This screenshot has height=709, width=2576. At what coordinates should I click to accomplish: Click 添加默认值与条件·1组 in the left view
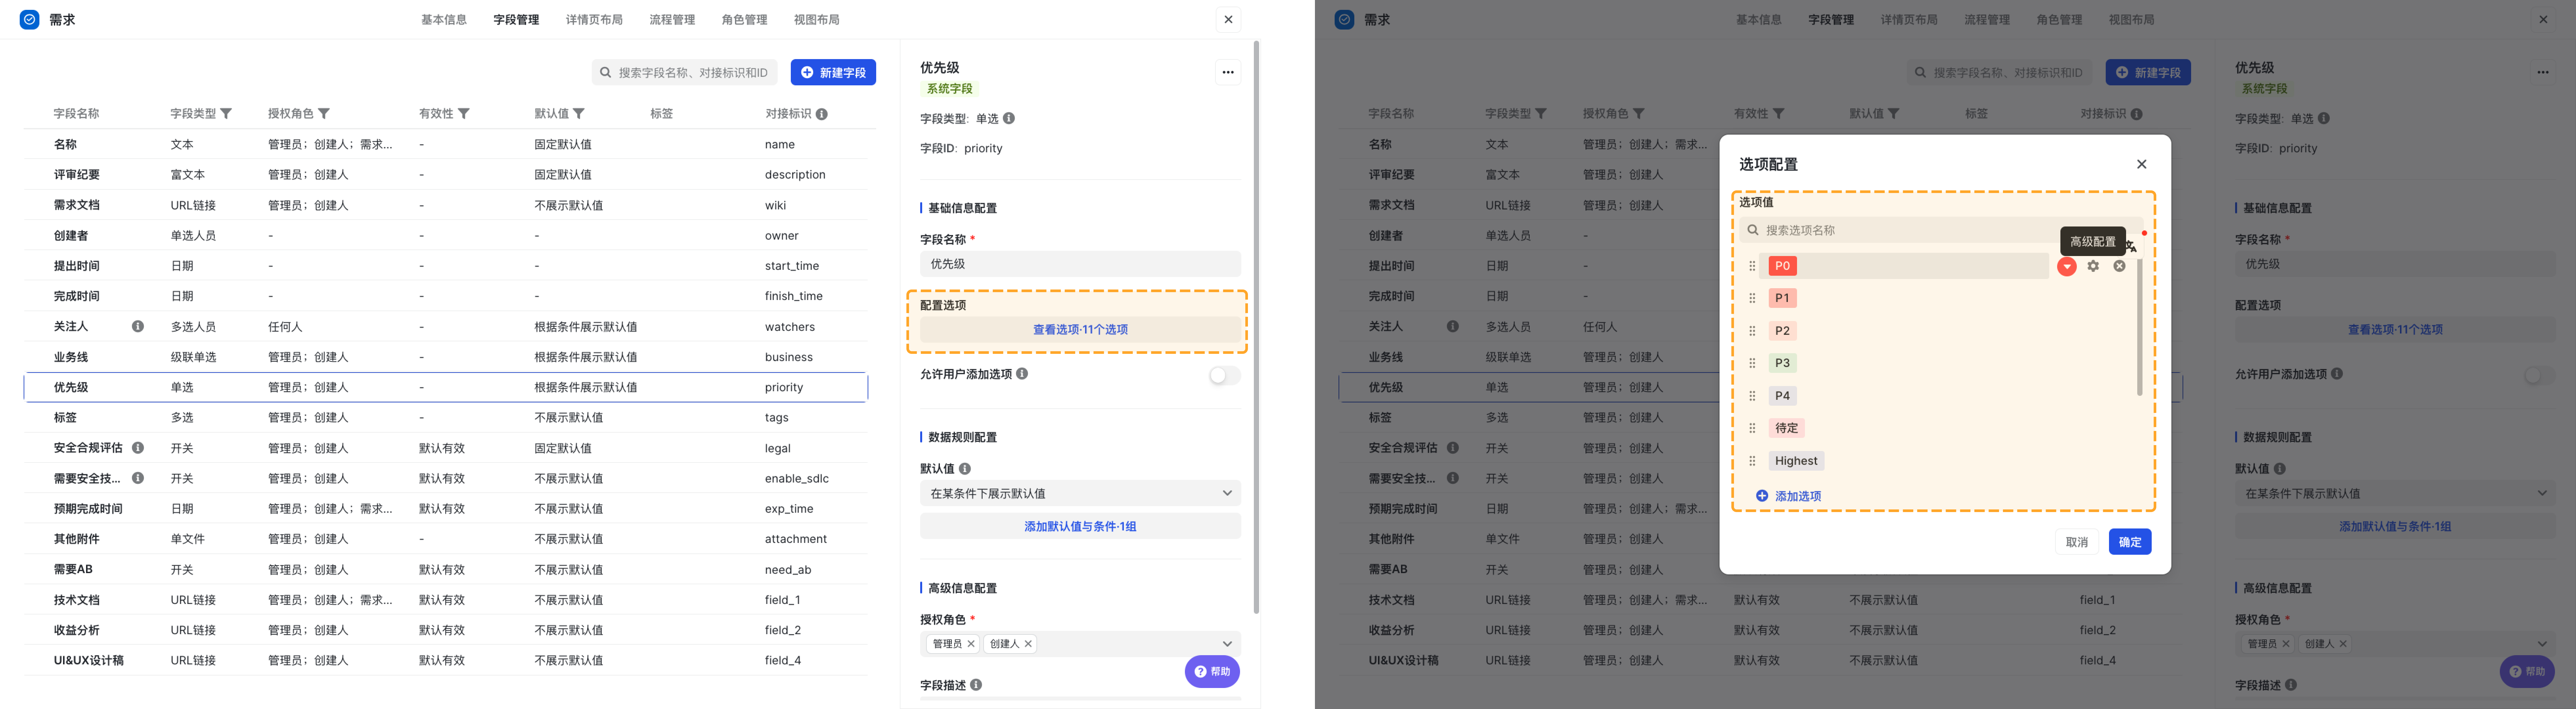(1080, 526)
